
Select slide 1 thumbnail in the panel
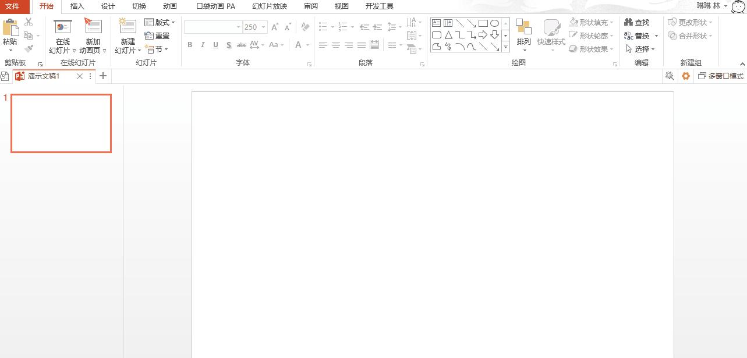[61, 123]
